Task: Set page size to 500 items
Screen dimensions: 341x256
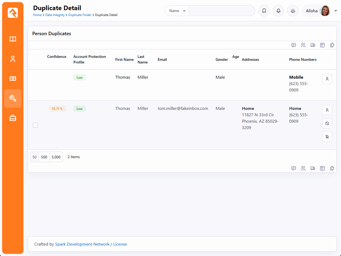Action: (x=44, y=157)
